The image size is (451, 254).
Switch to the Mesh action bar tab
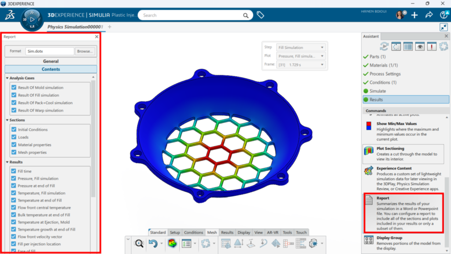tap(212, 232)
